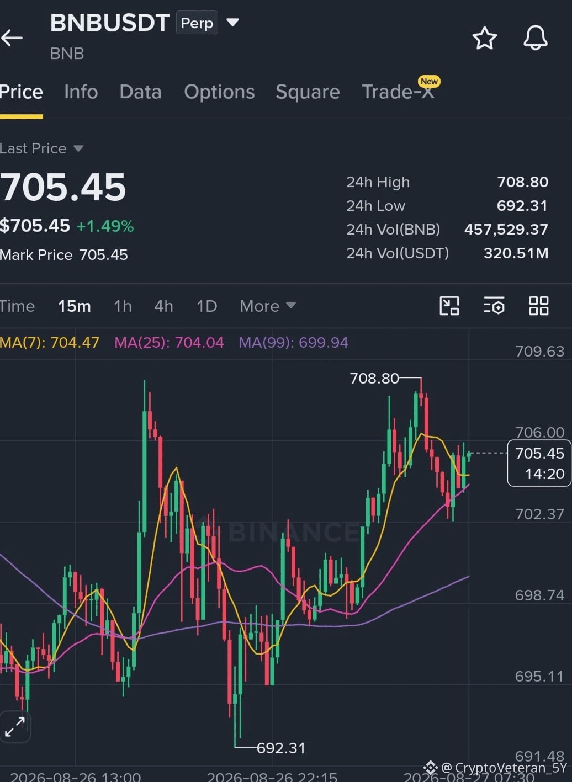
Task: Go to the Square tab
Action: (x=308, y=92)
